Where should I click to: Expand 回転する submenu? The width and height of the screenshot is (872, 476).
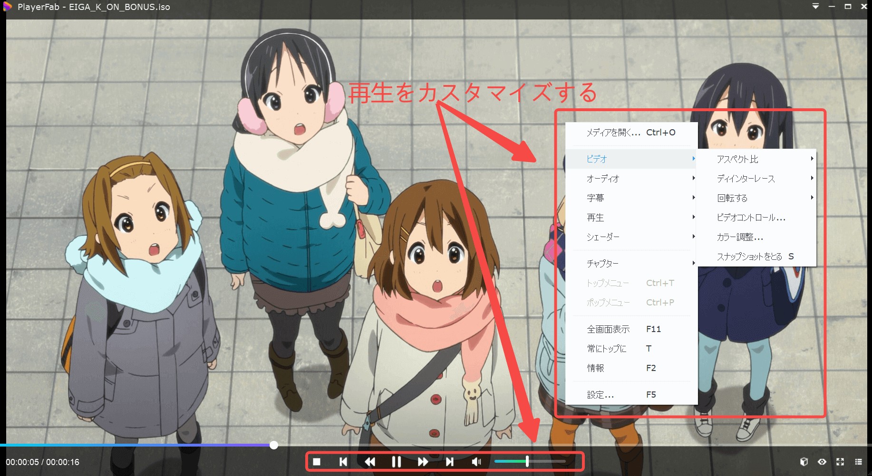point(757,198)
